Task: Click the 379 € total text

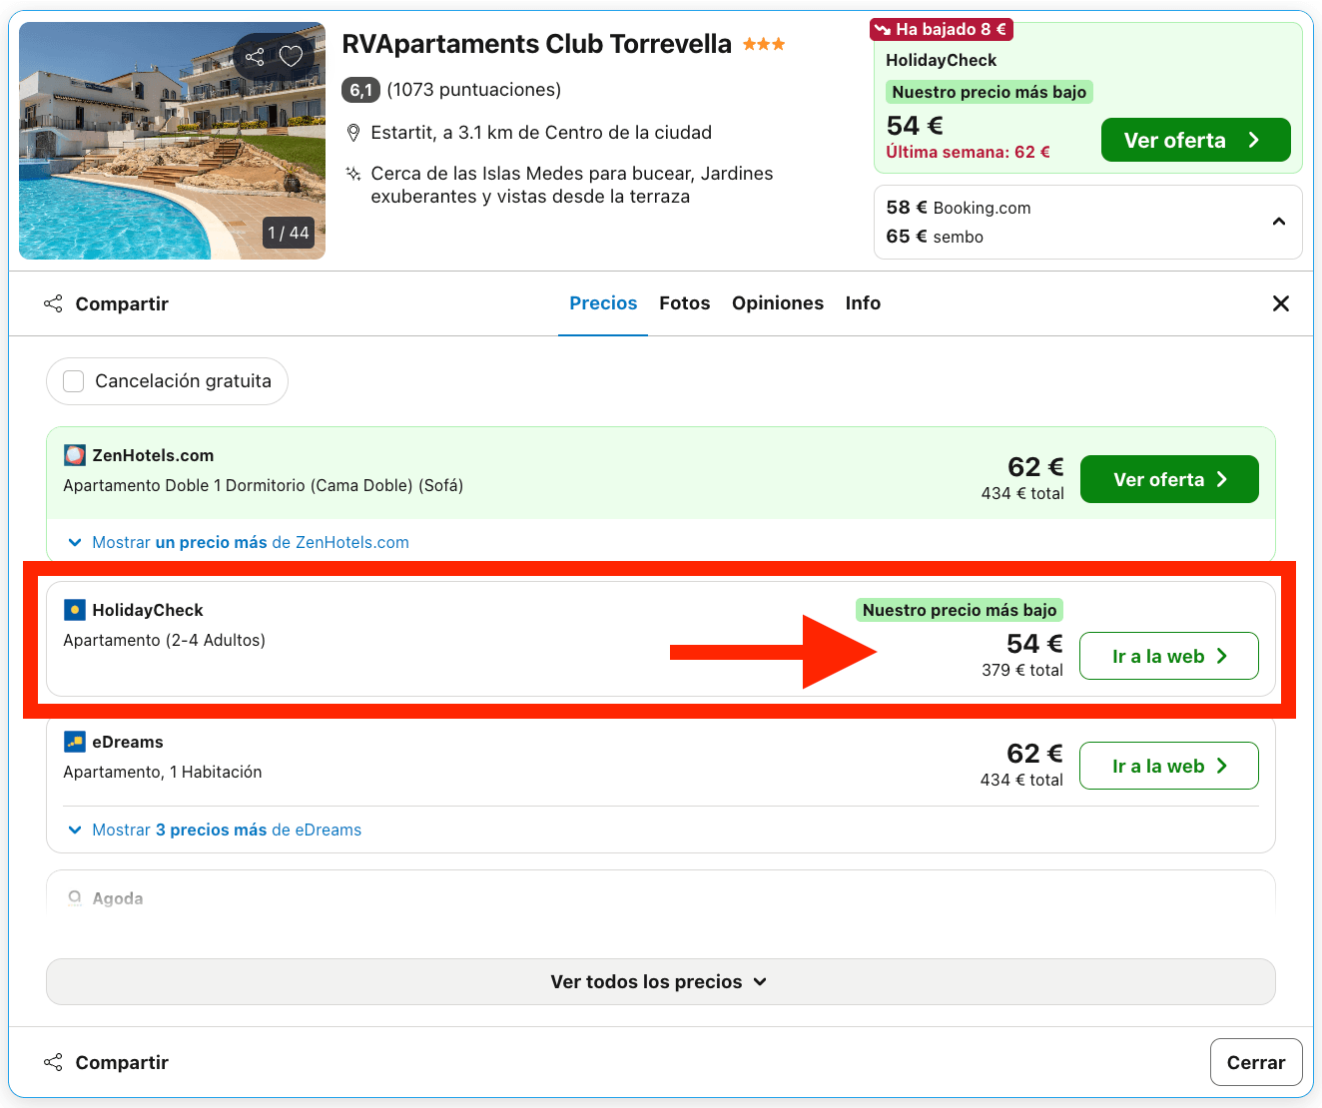Action: [x=1021, y=670]
